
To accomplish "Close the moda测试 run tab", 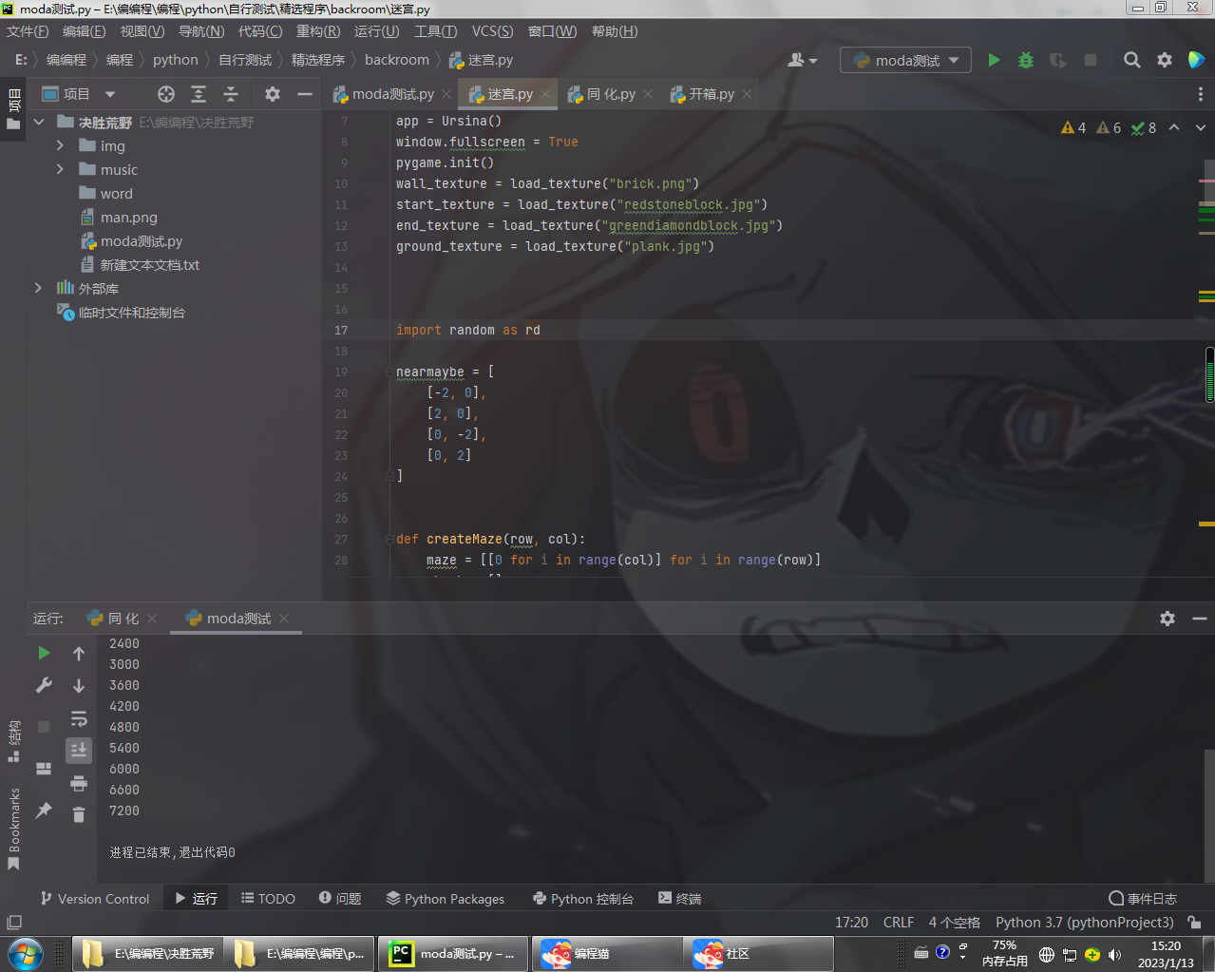I will tap(284, 619).
